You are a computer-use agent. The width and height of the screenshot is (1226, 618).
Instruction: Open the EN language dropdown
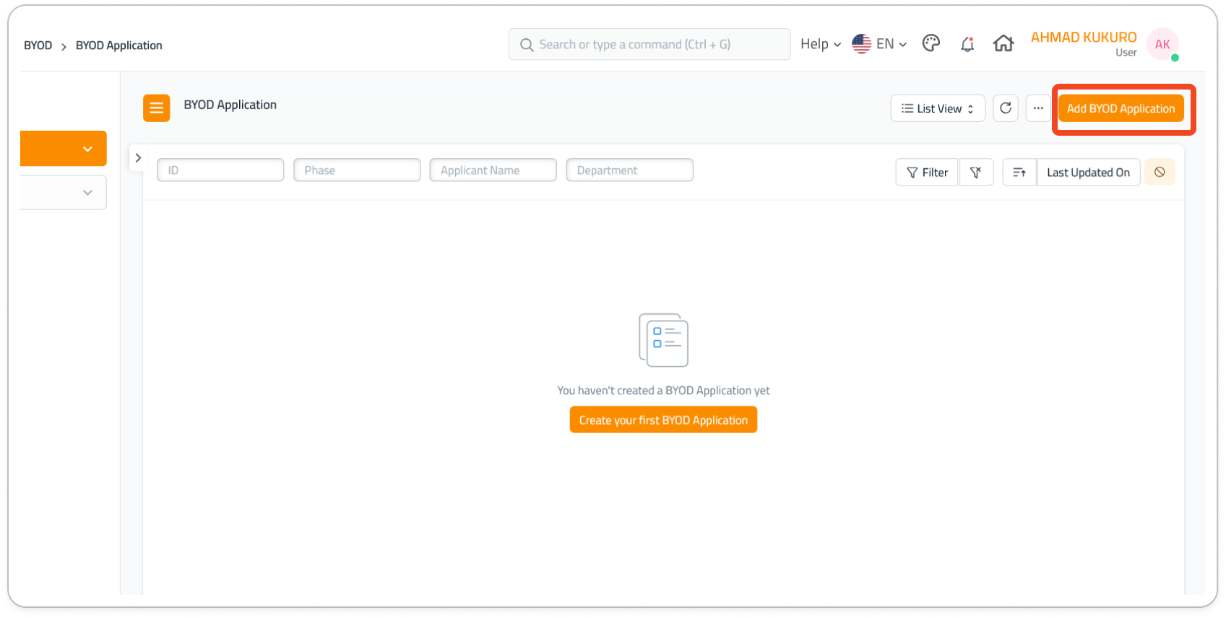(x=879, y=44)
